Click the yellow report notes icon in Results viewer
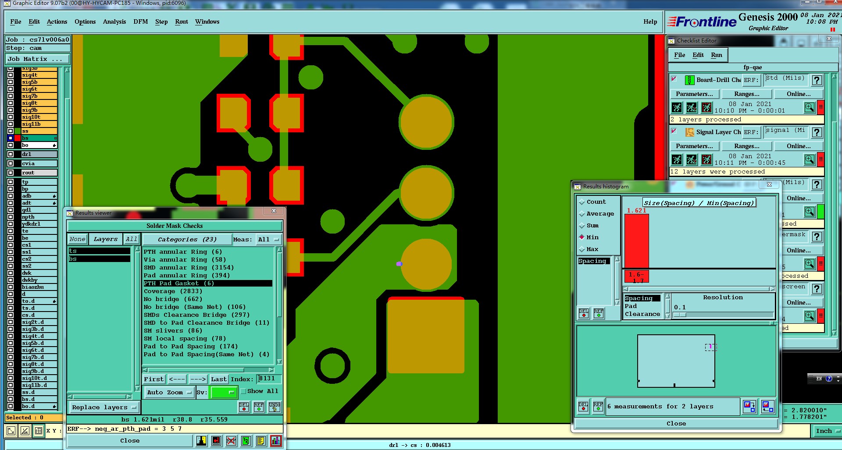The image size is (842, 450). (261, 441)
